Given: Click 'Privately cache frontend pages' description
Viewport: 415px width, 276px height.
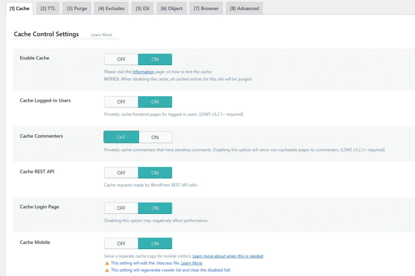Looking at the screenshot, I should point(173,114).
